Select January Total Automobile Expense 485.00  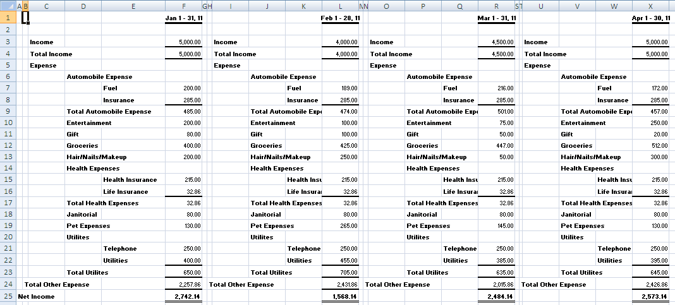tap(184, 111)
